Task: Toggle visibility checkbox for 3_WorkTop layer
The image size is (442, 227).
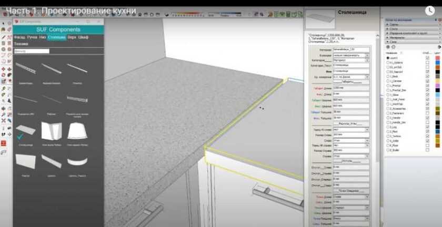Action: pyautogui.click(x=427, y=104)
